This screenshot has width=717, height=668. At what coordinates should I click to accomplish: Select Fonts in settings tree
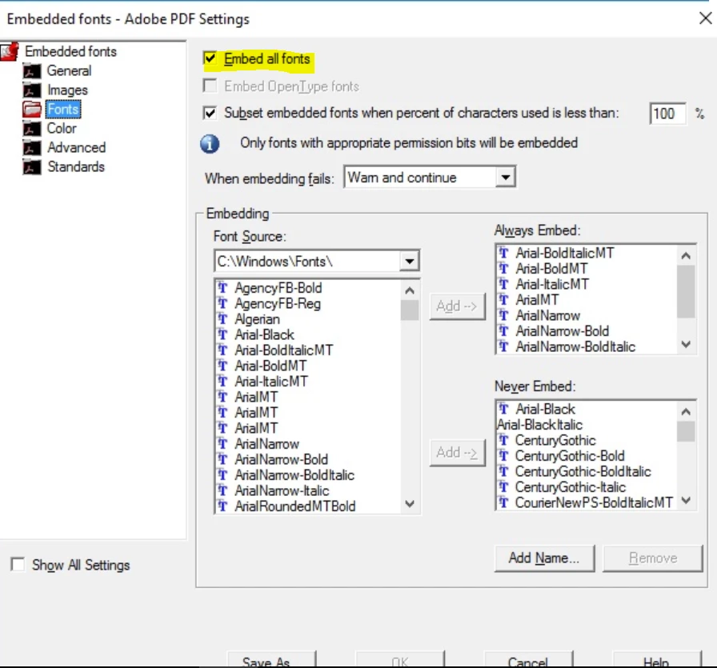click(63, 110)
